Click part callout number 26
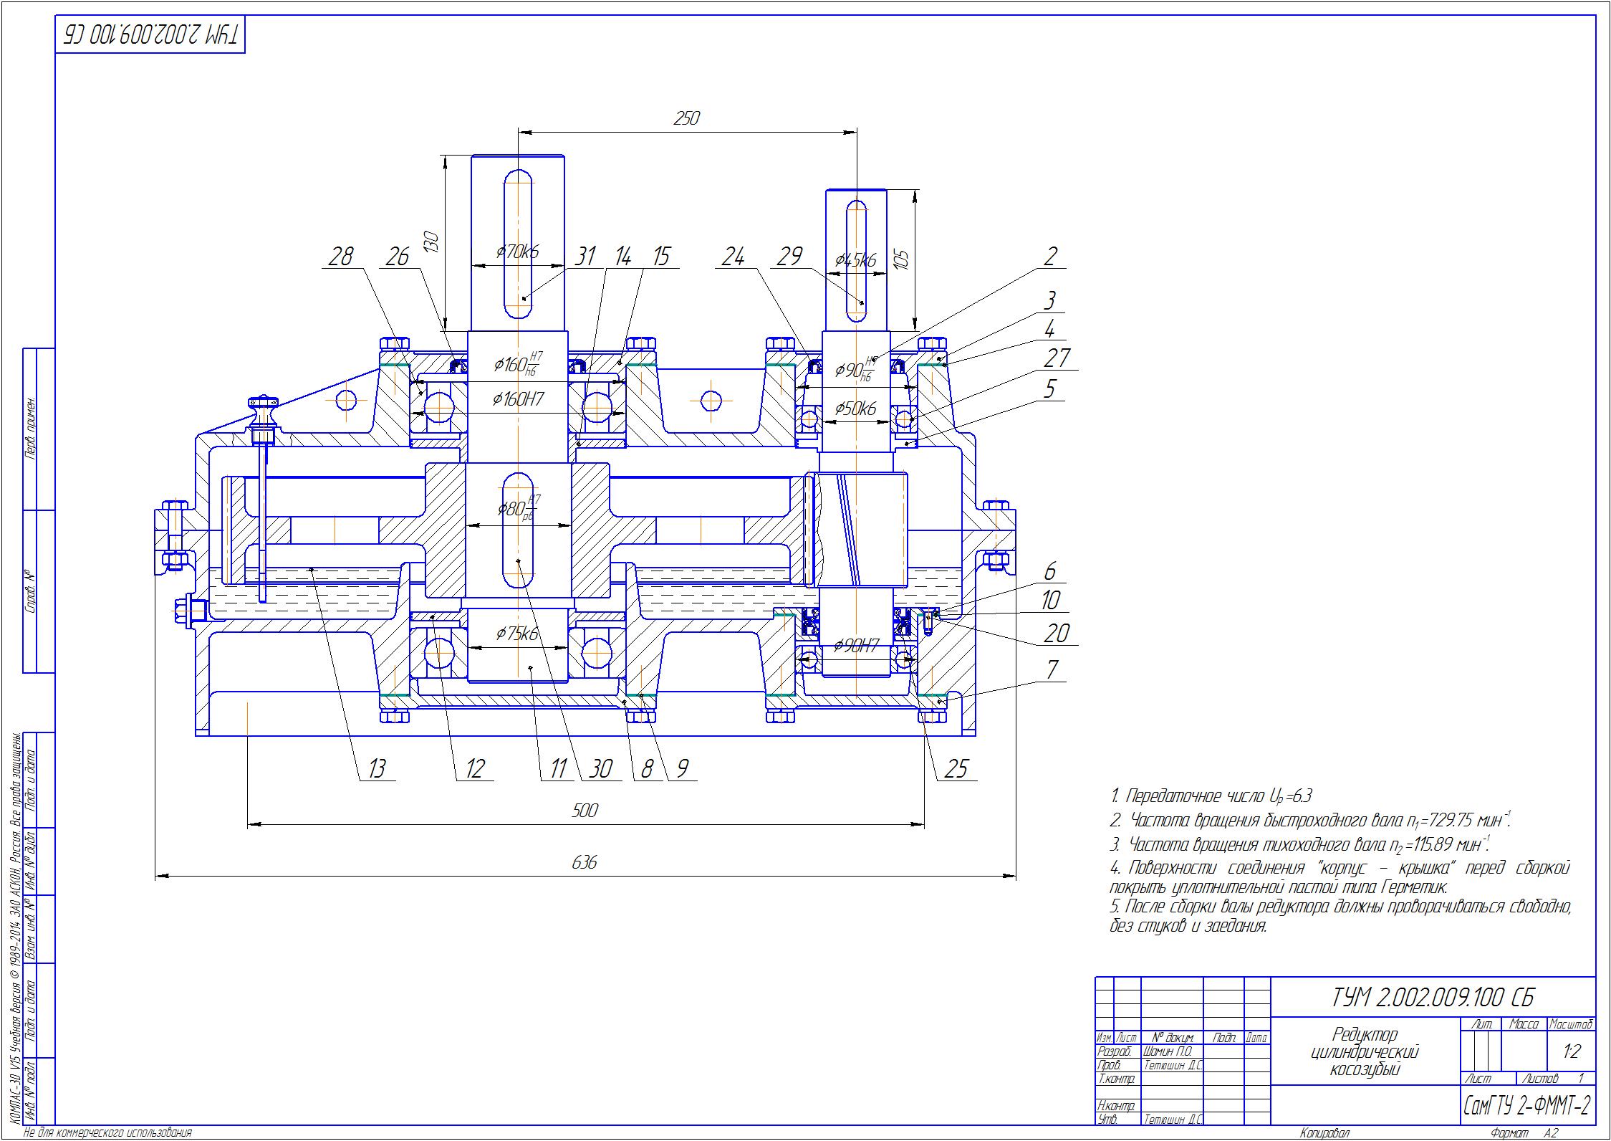Viewport: 1611px width, 1141px height. coord(398,257)
